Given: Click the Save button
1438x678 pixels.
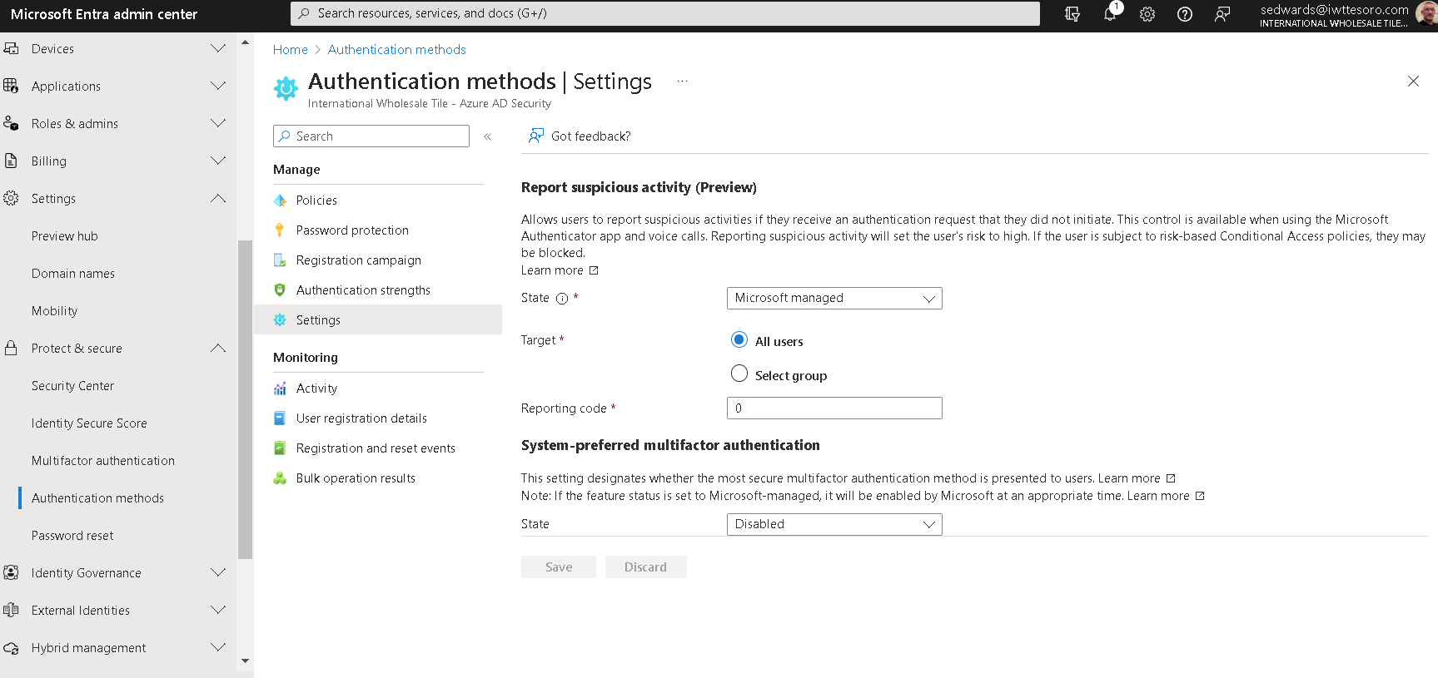Looking at the screenshot, I should point(559,567).
